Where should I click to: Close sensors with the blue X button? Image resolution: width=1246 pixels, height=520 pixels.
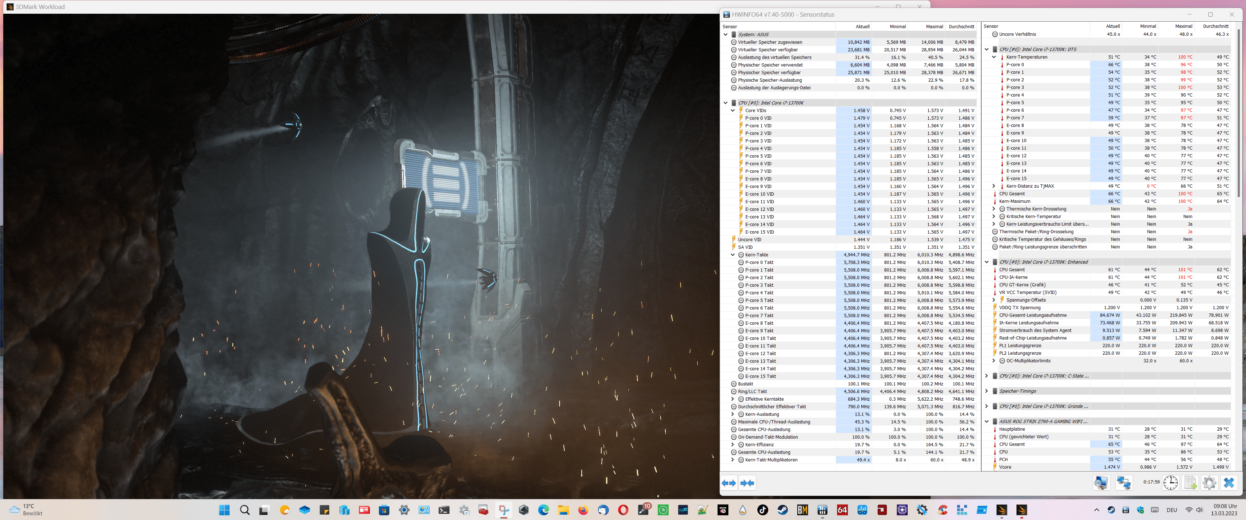1229,482
